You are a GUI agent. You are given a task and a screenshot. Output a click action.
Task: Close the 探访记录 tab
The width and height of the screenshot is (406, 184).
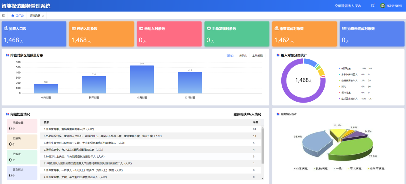(x=43, y=15)
